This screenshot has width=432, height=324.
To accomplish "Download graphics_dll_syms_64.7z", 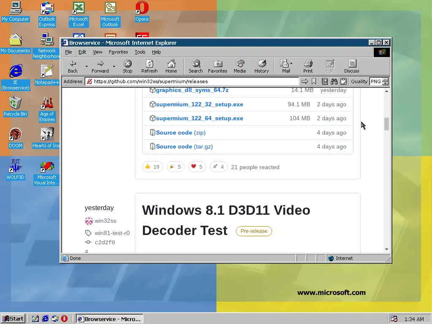I will tap(192, 90).
